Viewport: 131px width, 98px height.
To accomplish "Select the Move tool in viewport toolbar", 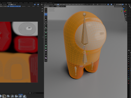I will click(46, 14).
